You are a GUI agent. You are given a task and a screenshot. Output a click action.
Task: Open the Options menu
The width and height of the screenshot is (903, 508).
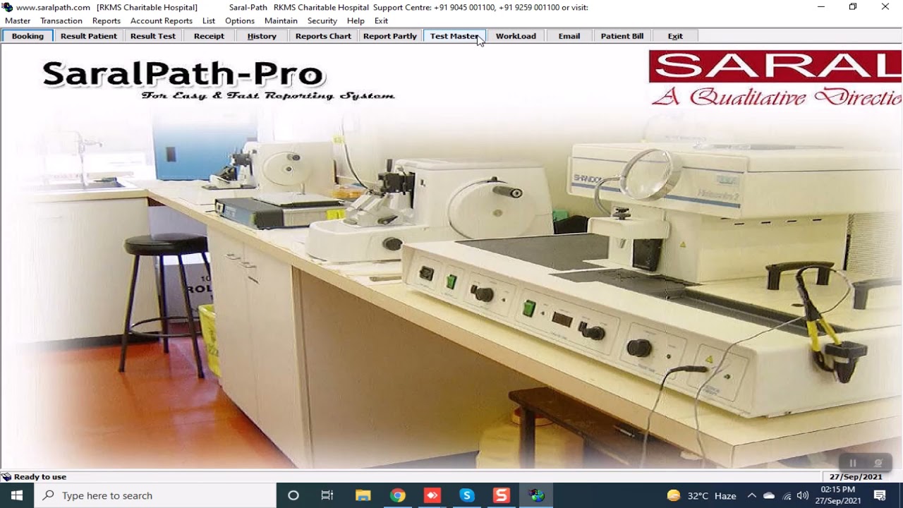pyautogui.click(x=240, y=20)
